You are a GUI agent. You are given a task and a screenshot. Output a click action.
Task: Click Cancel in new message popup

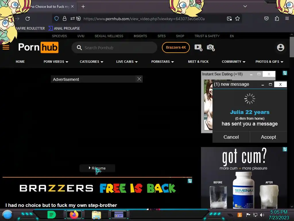tap(231, 137)
